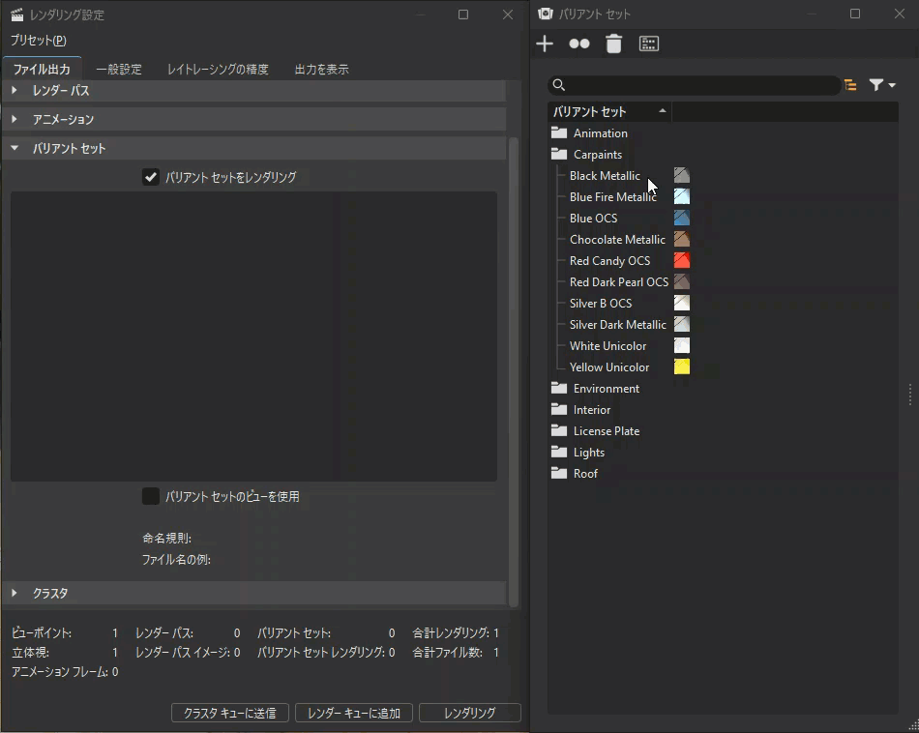Image resolution: width=919 pixels, height=733 pixels.
Task: Select Blue OCS variant set
Action: pyautogui.click(x=593, y=218)
